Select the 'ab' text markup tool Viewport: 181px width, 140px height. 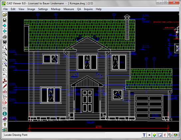5,92
